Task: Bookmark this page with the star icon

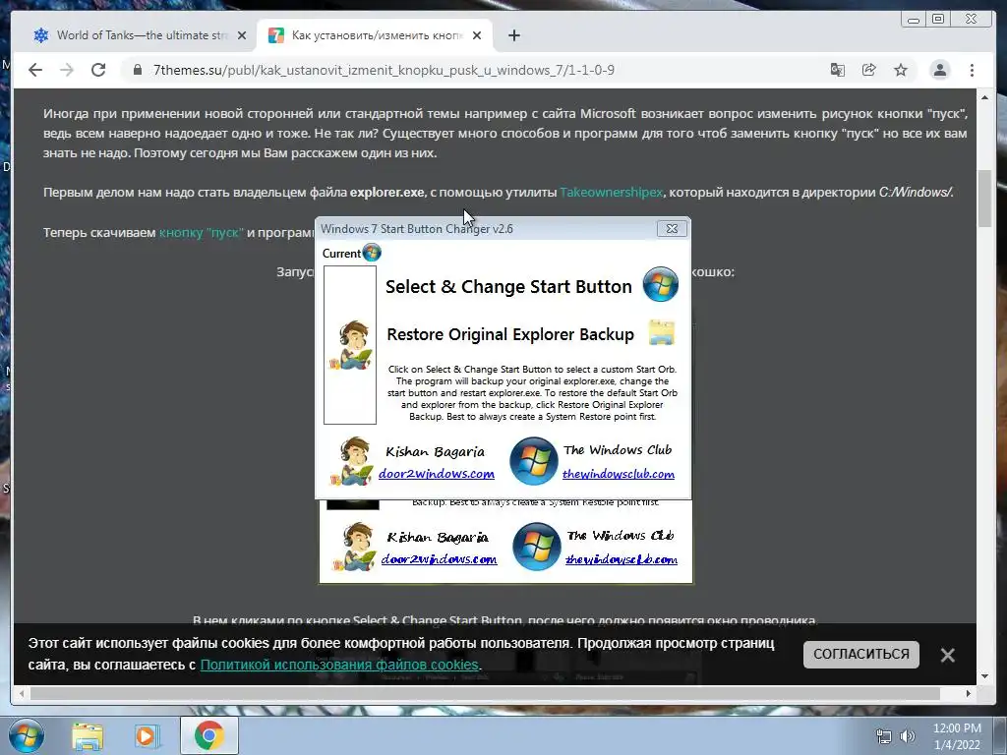Action: (901, 70)
